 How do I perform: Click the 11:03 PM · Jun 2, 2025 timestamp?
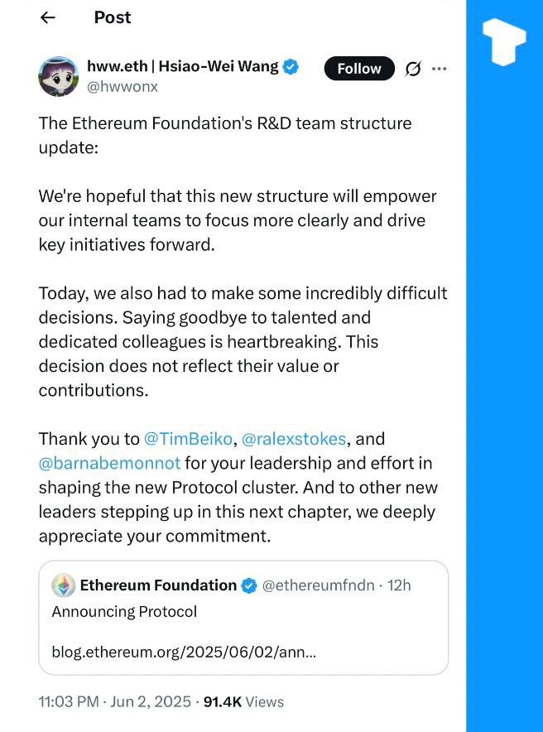click(114, 701)
